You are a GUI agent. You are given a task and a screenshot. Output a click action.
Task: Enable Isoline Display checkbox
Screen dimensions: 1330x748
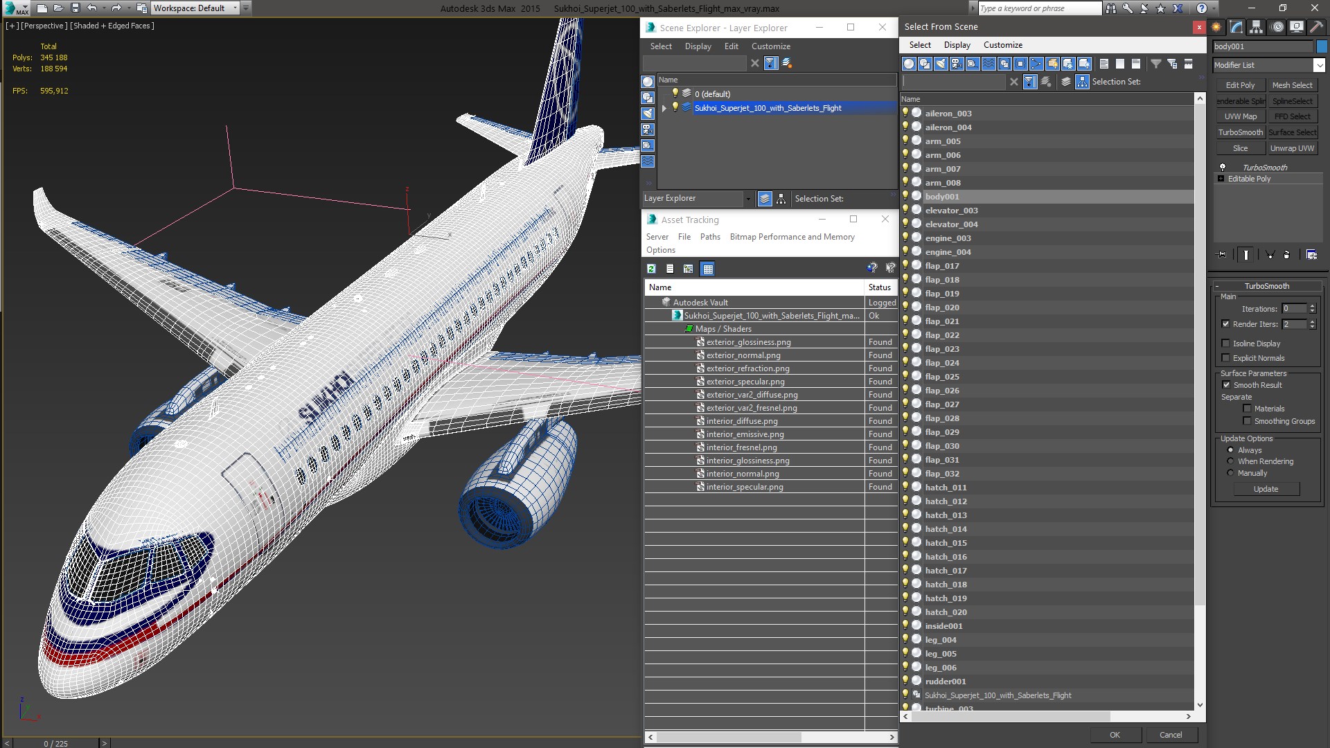click(x=1225, y=344)
